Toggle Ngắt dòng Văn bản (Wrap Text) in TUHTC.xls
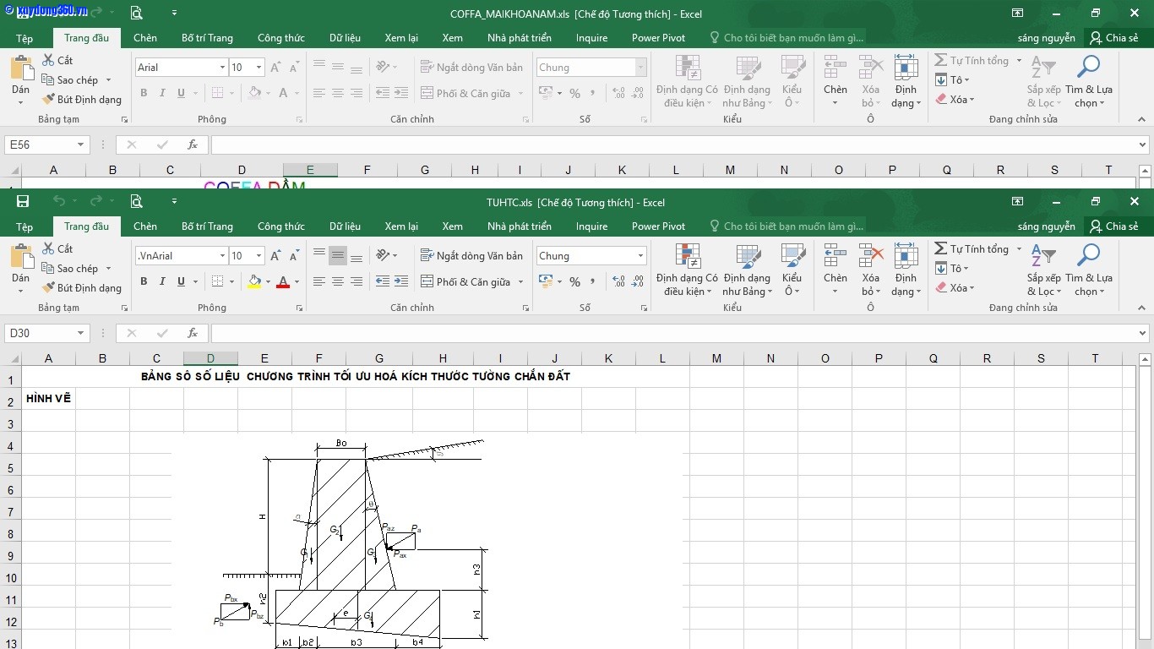 [x=471, y=256]
